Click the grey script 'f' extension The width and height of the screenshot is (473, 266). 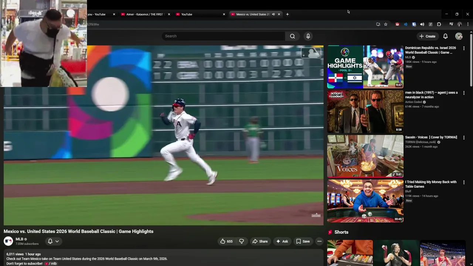click(x=431, y=24)
